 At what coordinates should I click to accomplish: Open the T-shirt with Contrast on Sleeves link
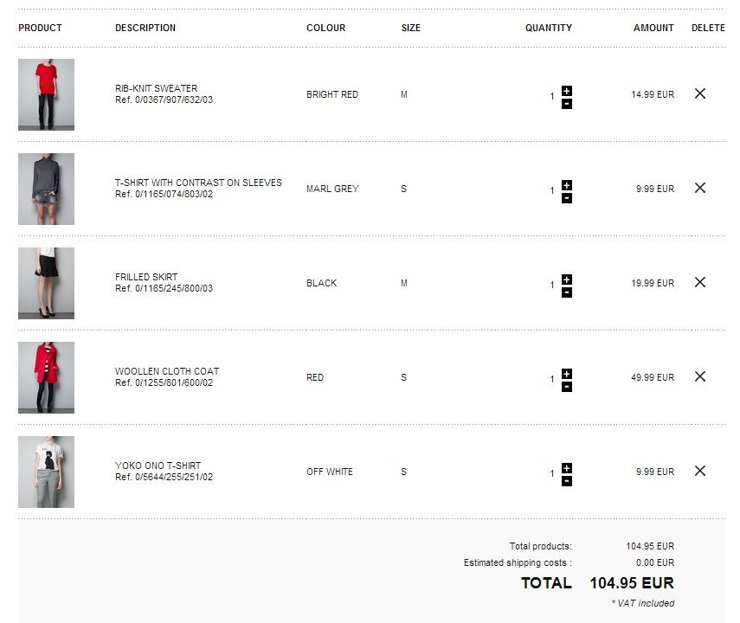click(x=198, y=183)
